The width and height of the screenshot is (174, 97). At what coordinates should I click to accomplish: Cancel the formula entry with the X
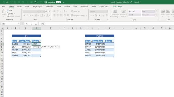click(27, 24)
